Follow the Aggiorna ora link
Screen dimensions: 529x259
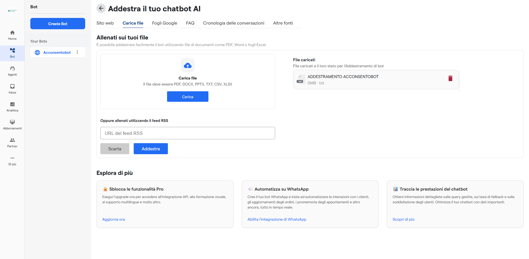coord(114,219)
